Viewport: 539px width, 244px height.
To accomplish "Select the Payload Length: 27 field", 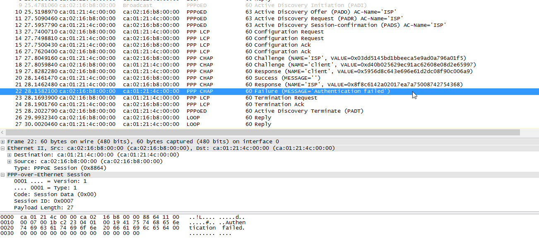I will point(43,208).
